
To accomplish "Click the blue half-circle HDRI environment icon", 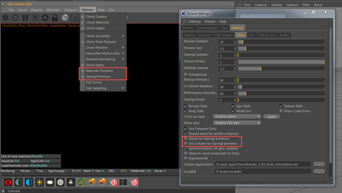I will pyautogui.click(x=29, y=182).
